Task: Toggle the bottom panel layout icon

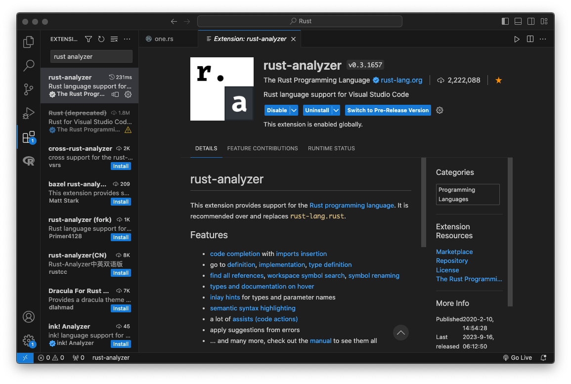Action: click(518, 21)
